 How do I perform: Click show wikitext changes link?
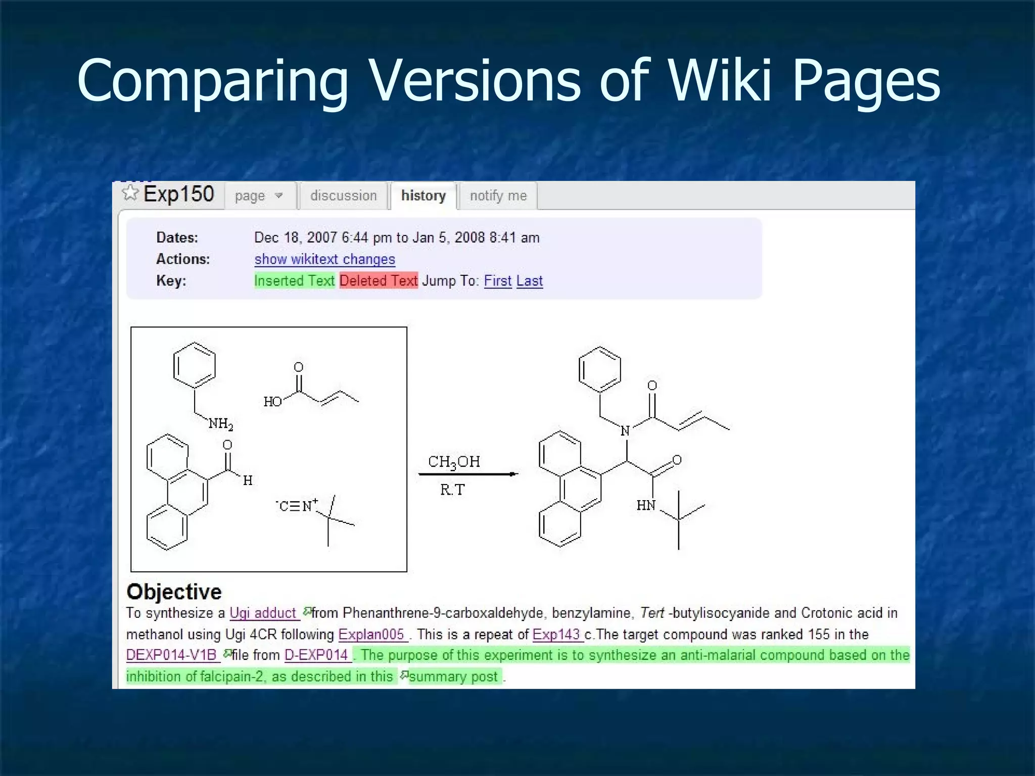pyautogui.click(x=324, y=259)
